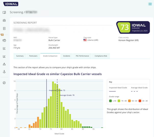Switch to the Summary tab
Viewport: 154px width, 137px height.
point(20,56)
